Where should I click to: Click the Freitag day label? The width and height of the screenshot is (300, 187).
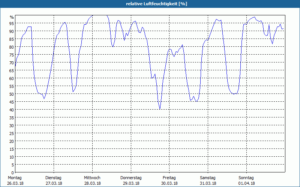click(x=169, y=178)
